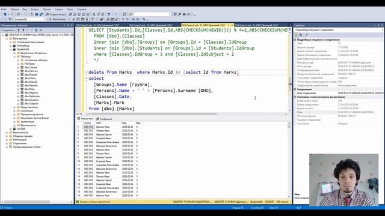Click the Создать запрос toolbar button
Image resolution: width=385 pixels, height=216 pixels.
56,14
